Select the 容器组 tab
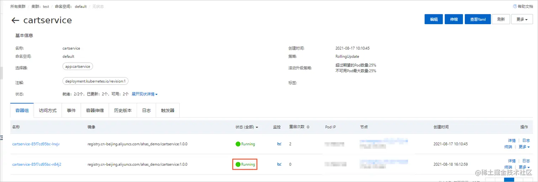 [x=22, y=111]
